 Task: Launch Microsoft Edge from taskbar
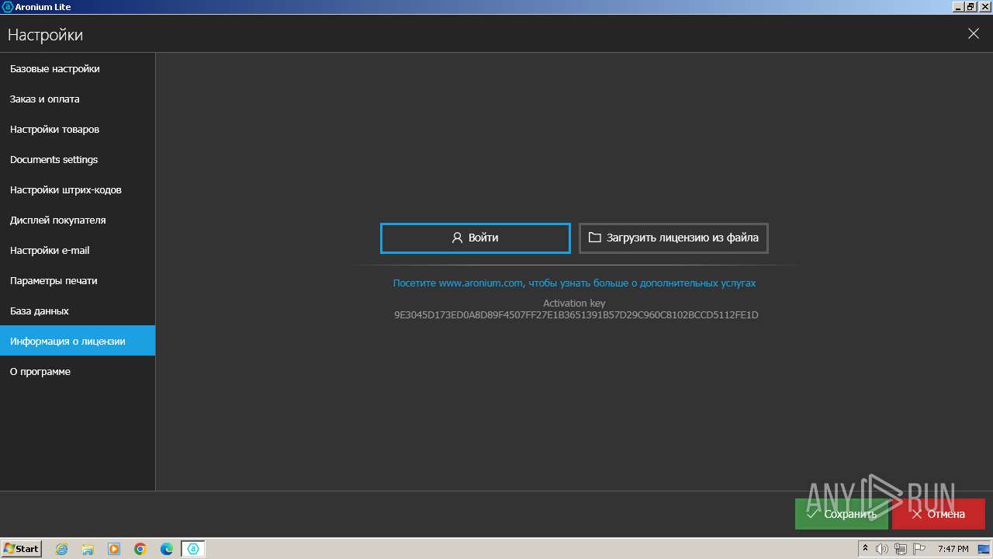click(167, 549)
